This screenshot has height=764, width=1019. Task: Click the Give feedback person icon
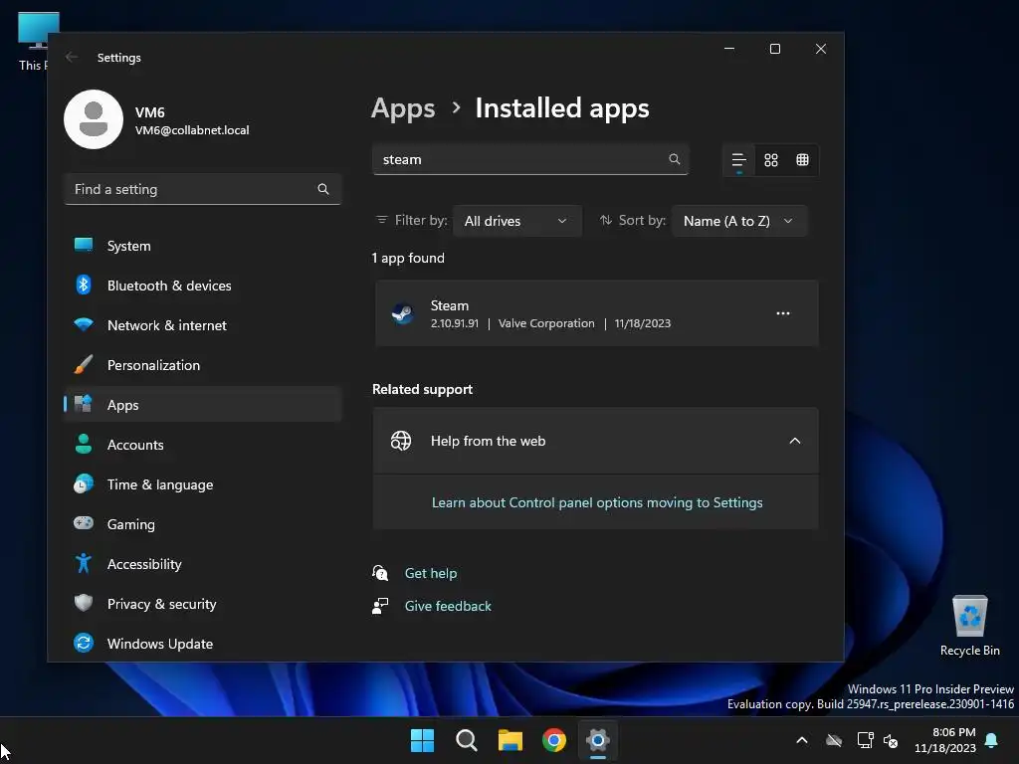[380, 606]
